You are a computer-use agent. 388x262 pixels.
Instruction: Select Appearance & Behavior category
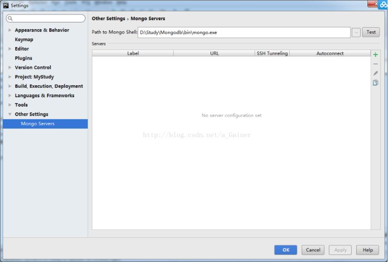[x=42, y=30]
